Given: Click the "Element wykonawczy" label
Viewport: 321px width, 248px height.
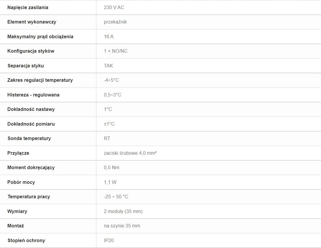Looking at the screenshot, I should (x=32, y=22).
